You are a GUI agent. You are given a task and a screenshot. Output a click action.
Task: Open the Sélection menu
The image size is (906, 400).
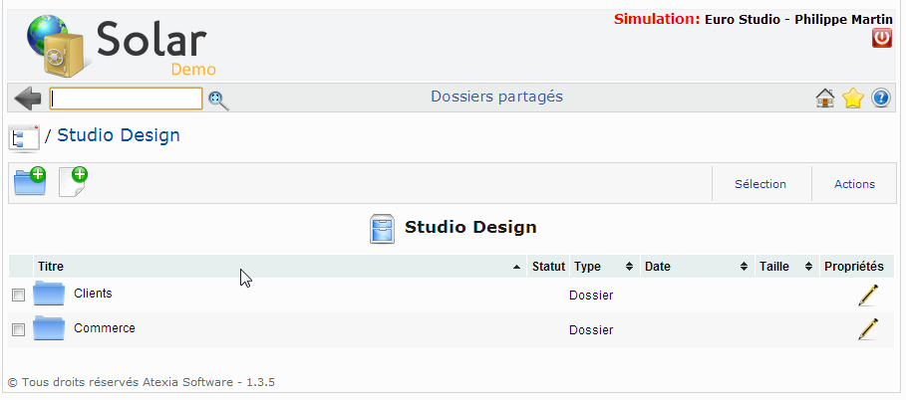point(760,184)
